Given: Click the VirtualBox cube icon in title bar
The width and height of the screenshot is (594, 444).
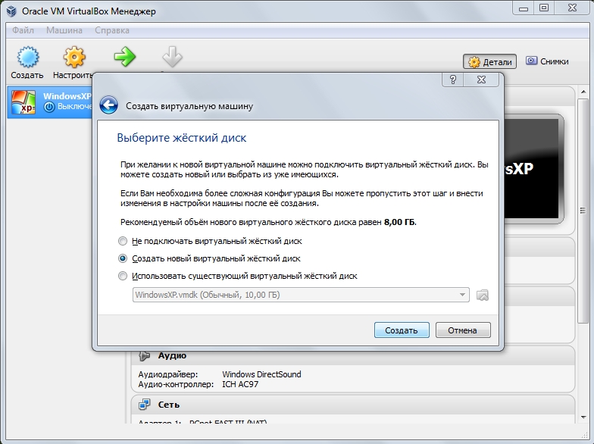Looking at the screenshot, I should [11, 11].
